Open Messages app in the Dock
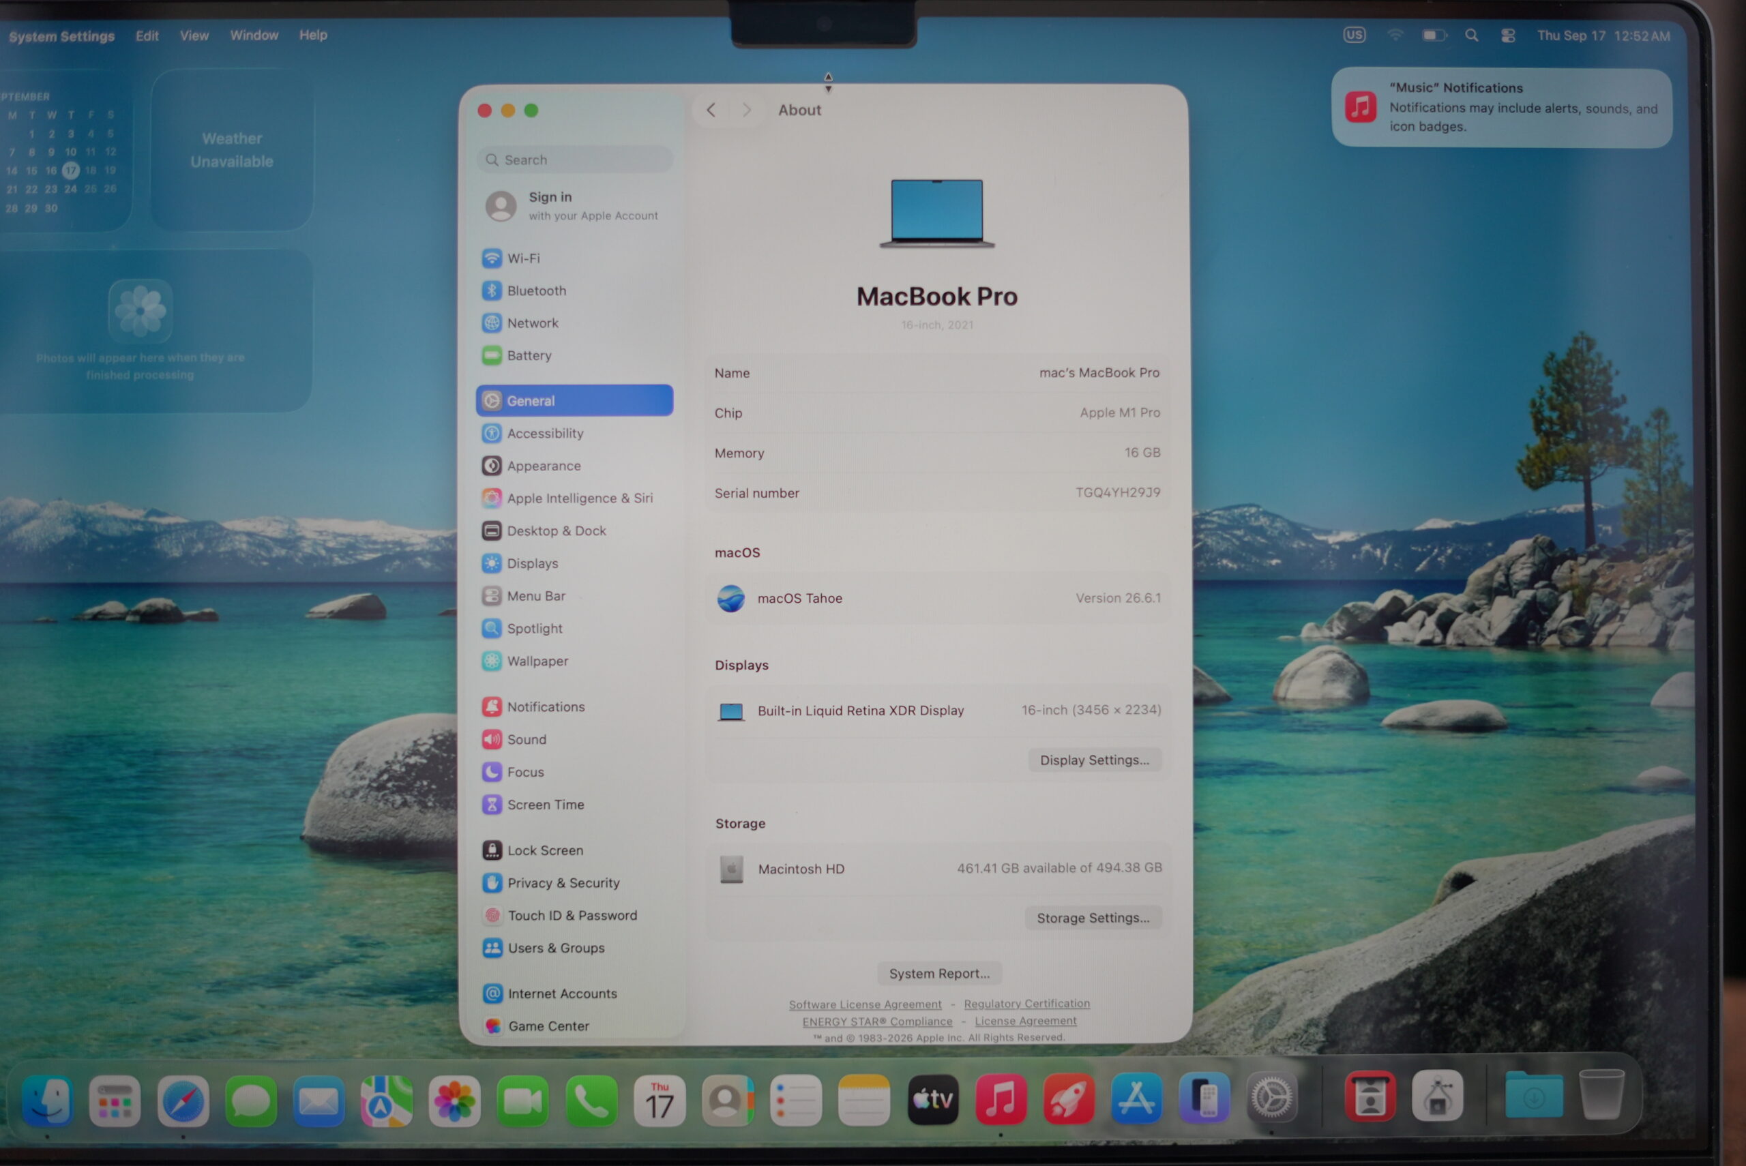 250,1101
